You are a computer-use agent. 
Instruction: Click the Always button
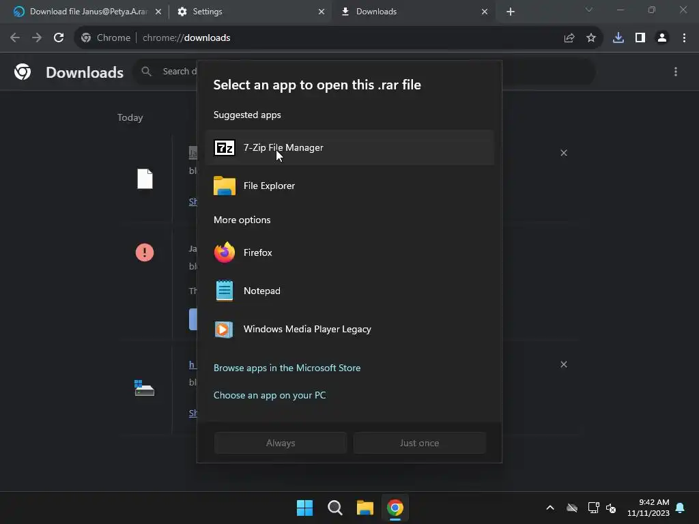point(281,443)
